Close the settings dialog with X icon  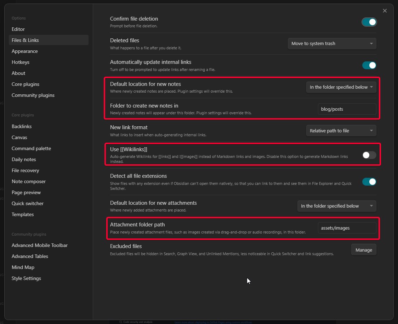click(x=385, y=11)
